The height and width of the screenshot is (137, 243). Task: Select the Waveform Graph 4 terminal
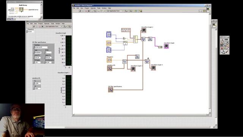click(x=153, y=68)
